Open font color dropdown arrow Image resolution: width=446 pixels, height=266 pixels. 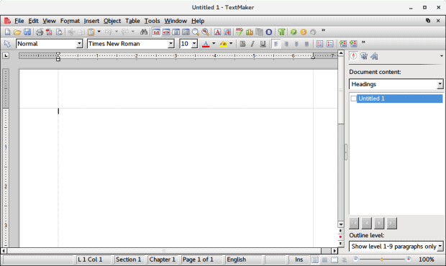tap(214, 43)
